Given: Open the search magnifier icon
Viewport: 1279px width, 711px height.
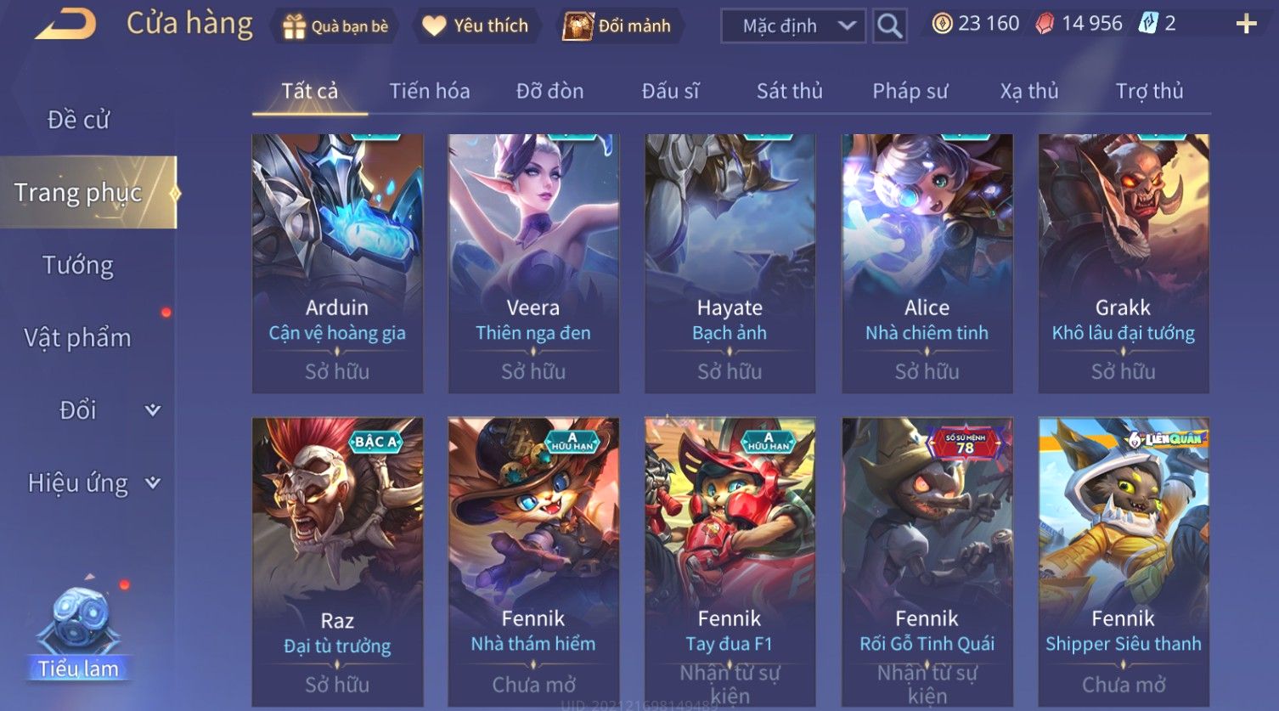Looking at the screenshot, I should 889,26.
